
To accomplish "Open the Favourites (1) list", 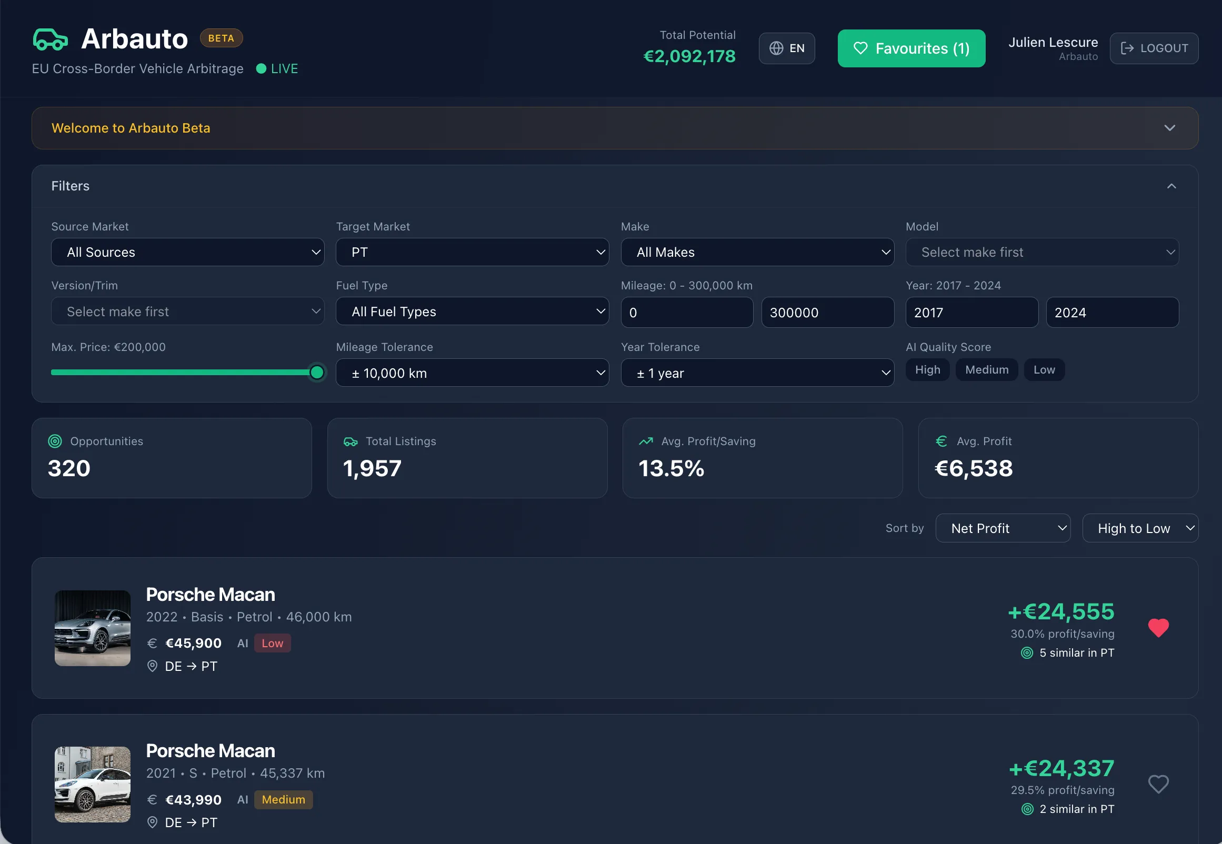I will click(911, 48).
